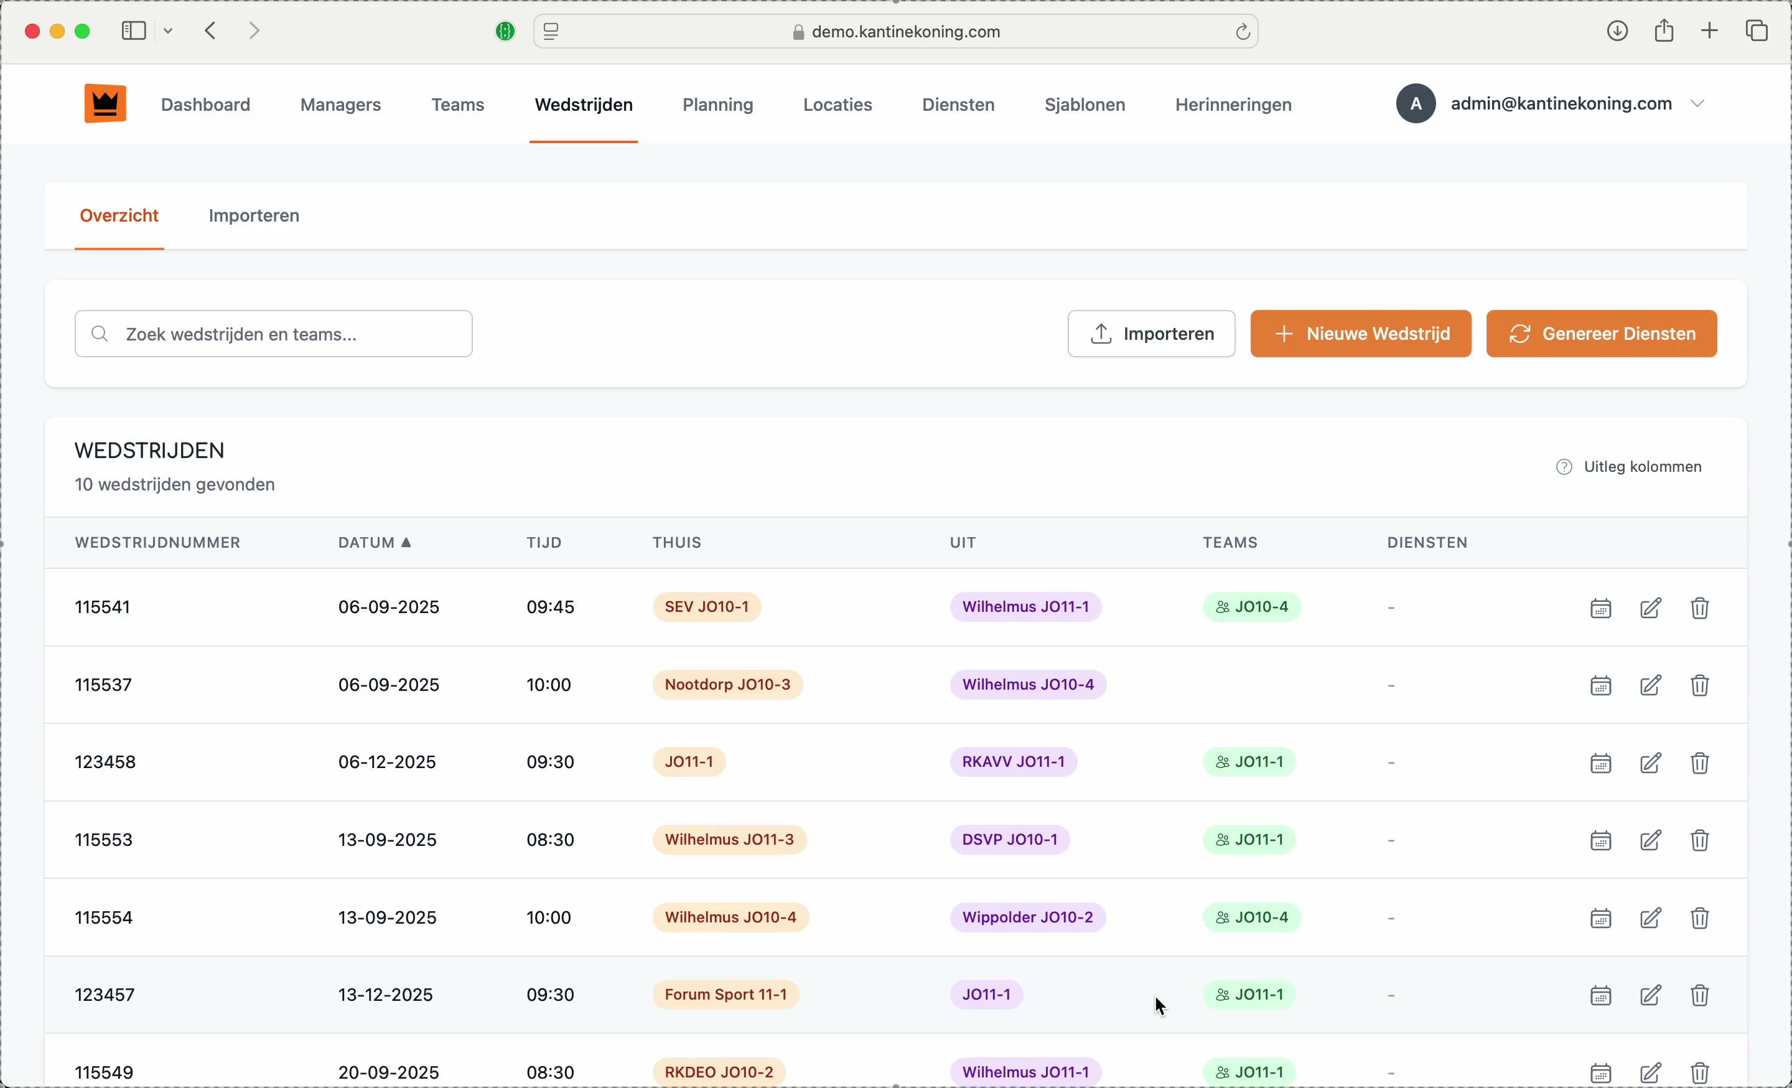The height and width of the screenshot is (1088, 1792).
Task: Click the calendar icon for match 115541
Action: (x=1600, y=608)
